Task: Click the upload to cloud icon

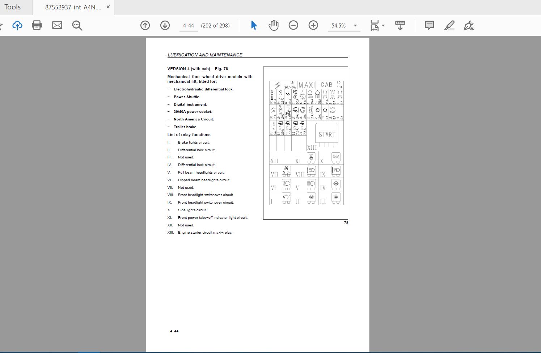Action: (17, 25)
